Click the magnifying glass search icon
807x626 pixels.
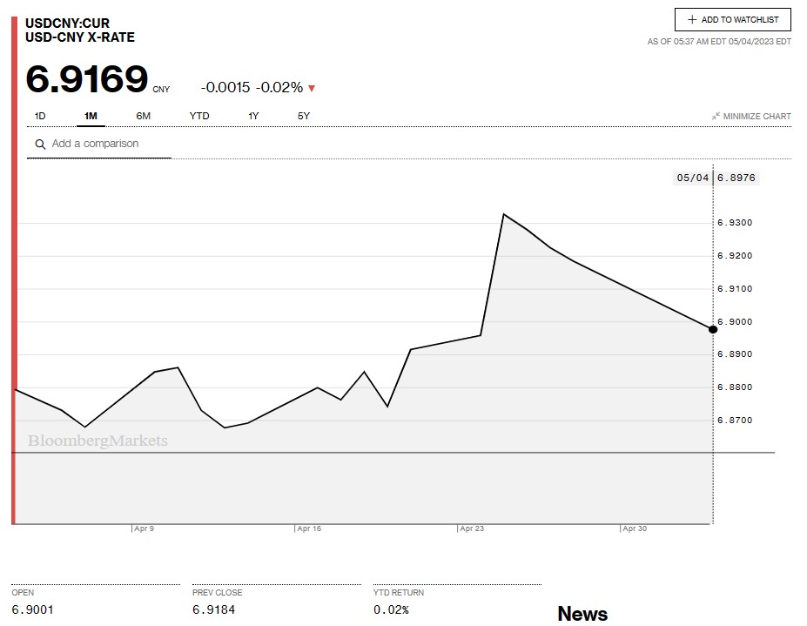point(40,145)
